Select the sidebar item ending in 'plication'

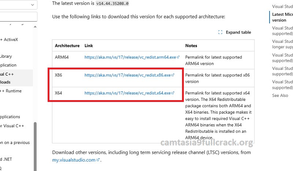pos(8,65)
